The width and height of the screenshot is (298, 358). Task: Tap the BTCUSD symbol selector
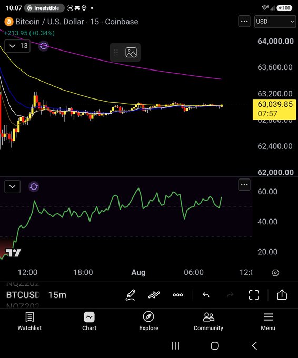click(x=23, y=295)
